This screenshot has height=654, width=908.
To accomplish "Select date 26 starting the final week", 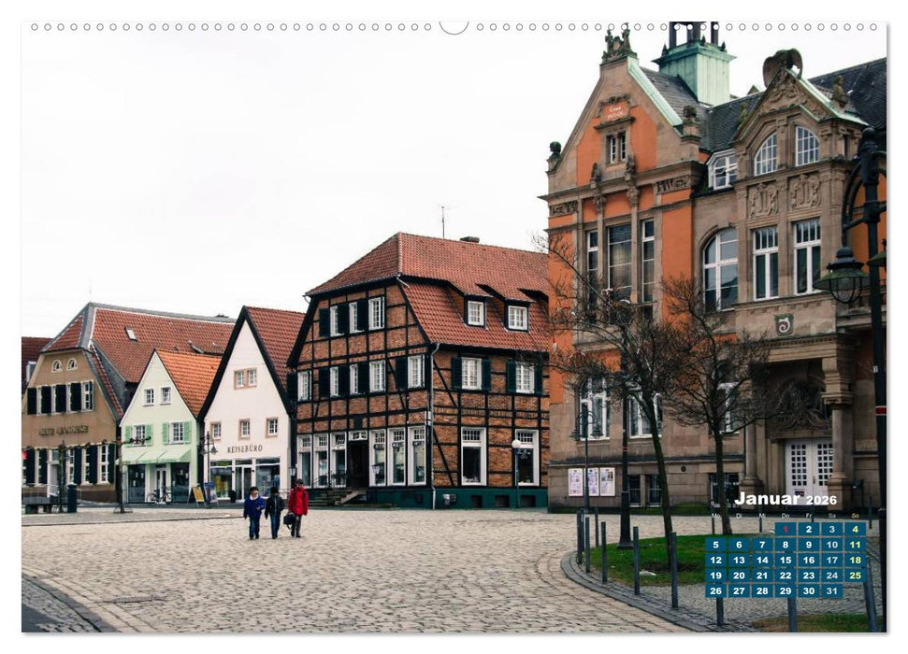I will click(x=716, y=590).
